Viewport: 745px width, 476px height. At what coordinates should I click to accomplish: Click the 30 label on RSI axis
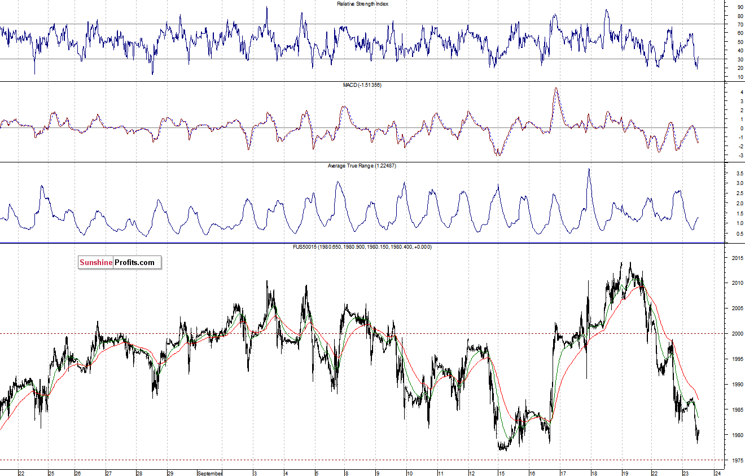point(740,59)
